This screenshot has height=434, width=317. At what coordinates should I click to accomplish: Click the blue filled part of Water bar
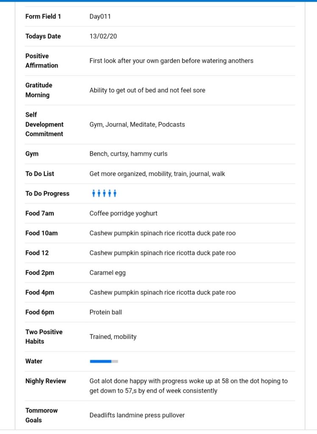tap(100, 362)
